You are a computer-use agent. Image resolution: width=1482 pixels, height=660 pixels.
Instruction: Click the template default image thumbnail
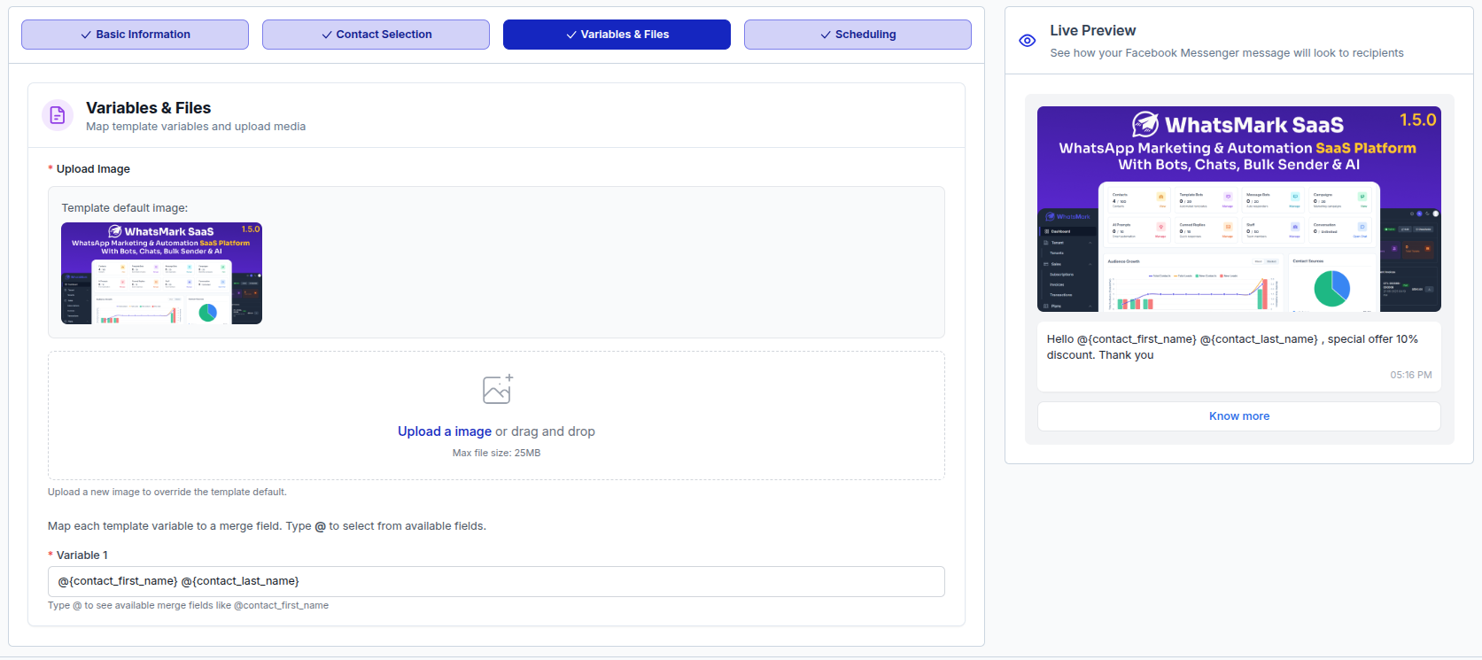click(x=161, y=273)
